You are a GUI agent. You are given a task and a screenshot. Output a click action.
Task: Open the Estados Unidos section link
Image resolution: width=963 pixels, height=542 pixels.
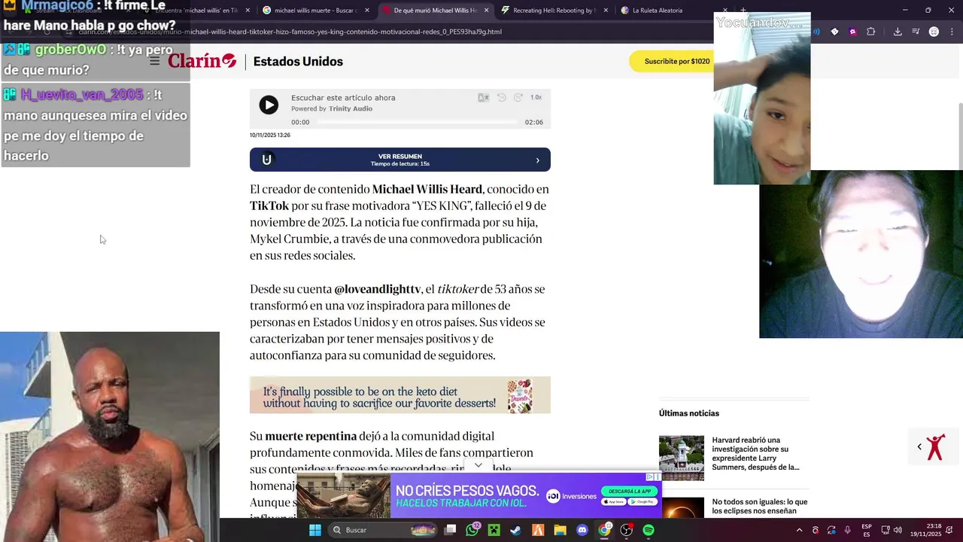coord(298,62)
